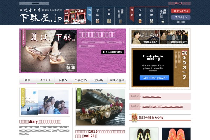The width and height of the screenshot is (210, 140).
Task: Open the diary article thumbnail with four women
Action: click(44, 102)
